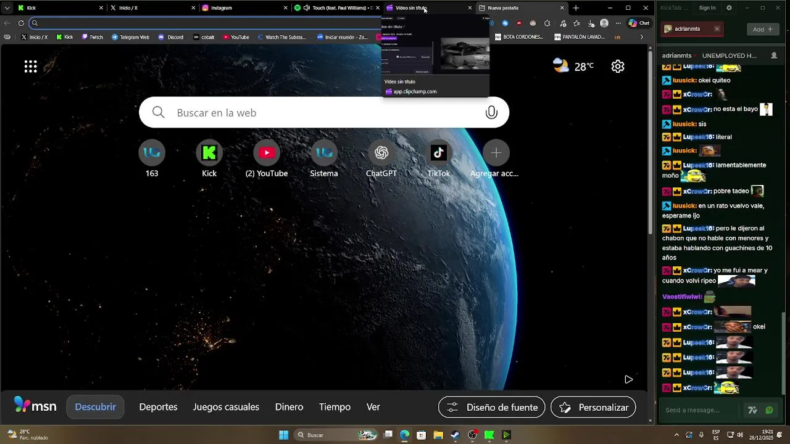Click the Personalizar button
Viewport: 790px width, 444px height.
[x=593, y=407]
